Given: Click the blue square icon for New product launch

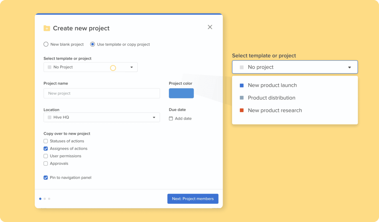Looking at the screenshot, I should [x=242, y=85].
